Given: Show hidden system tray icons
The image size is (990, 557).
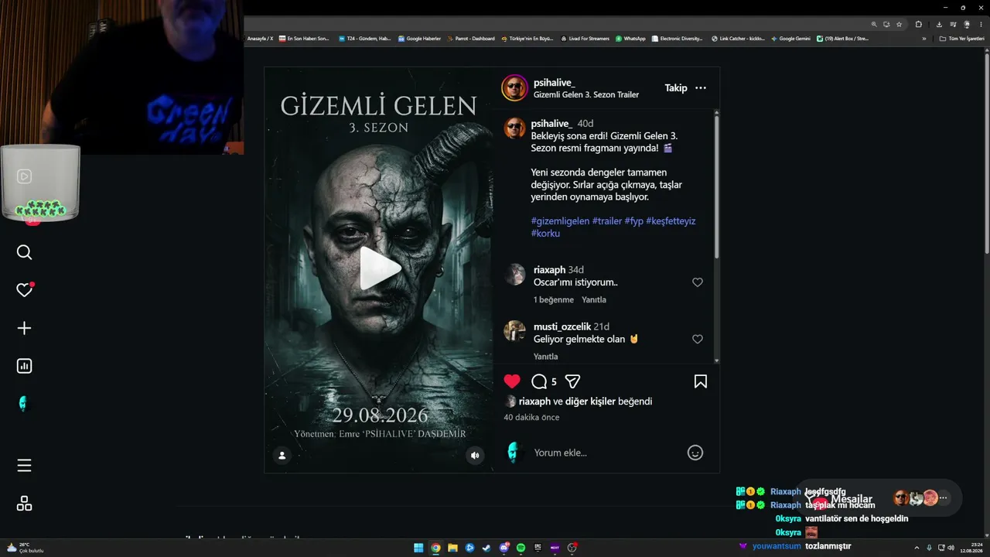Looking at the screenshot, I should click(x=918, y=548).
